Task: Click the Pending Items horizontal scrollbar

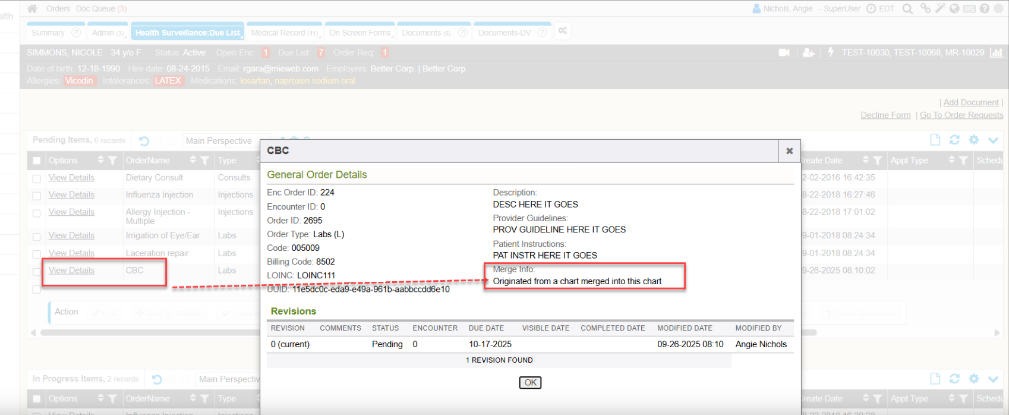Action: click(149, 332)
